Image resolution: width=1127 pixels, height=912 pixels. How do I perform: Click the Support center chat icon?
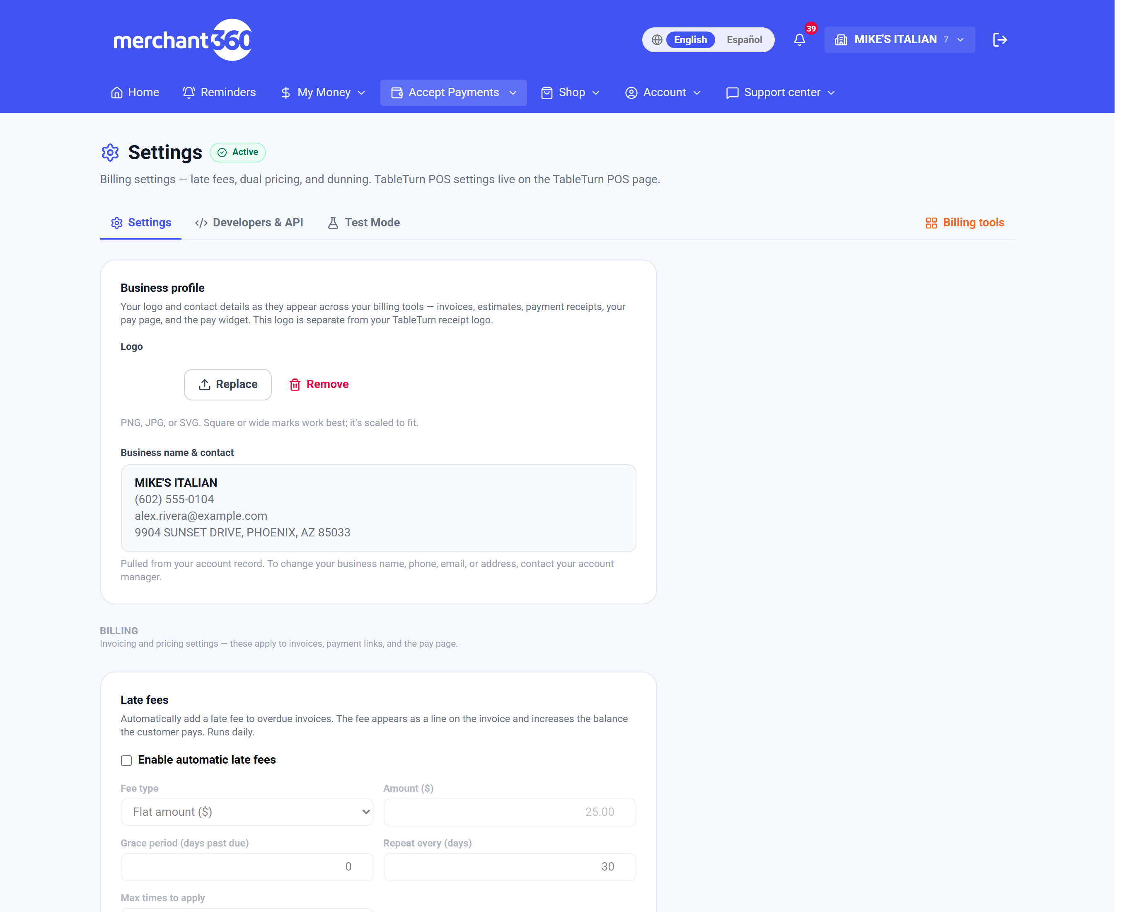[x=732, y=93]
